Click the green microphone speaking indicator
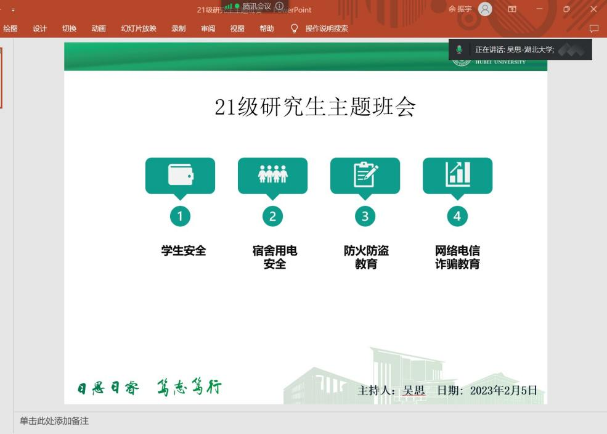The image size is (607, 434). coord(459,50)
